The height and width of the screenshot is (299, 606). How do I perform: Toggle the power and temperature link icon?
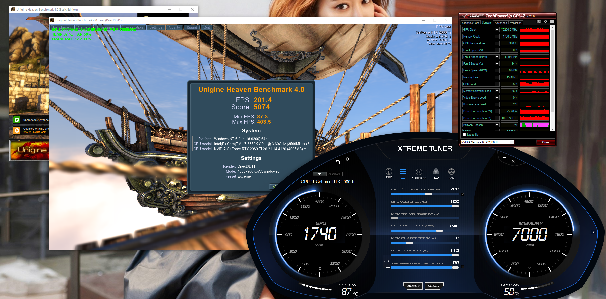point(386,261)
